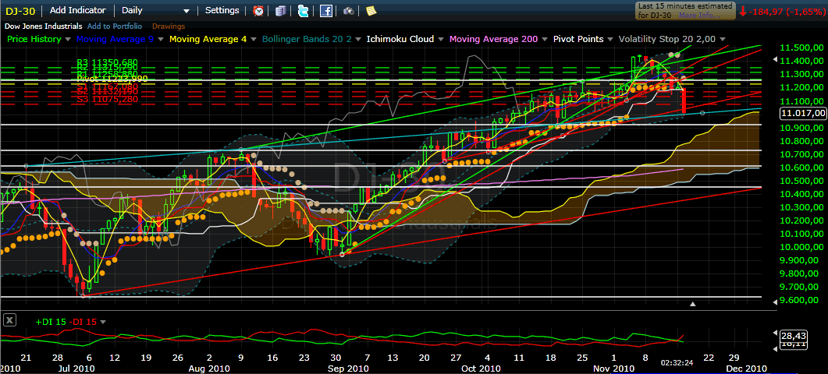Click the Pivot Points label

(x=577, y=39)
